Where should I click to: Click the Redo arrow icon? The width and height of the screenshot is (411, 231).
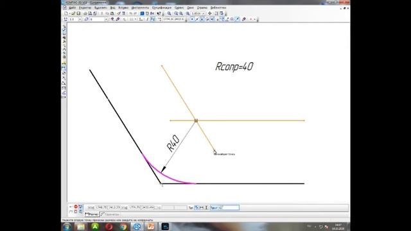[x=136, y=13]
